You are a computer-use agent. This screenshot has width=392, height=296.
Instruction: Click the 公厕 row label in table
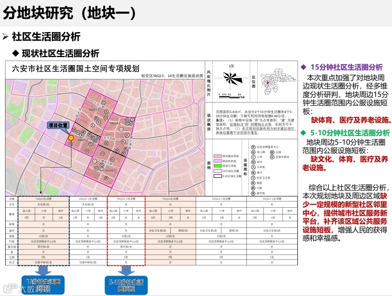coord(12,257)
